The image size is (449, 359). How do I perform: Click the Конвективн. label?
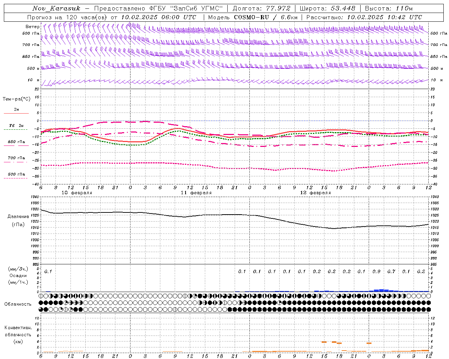pos(18,328)
